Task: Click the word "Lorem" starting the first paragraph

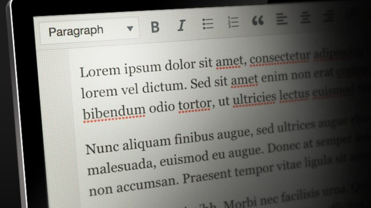Action: (100, 71)
